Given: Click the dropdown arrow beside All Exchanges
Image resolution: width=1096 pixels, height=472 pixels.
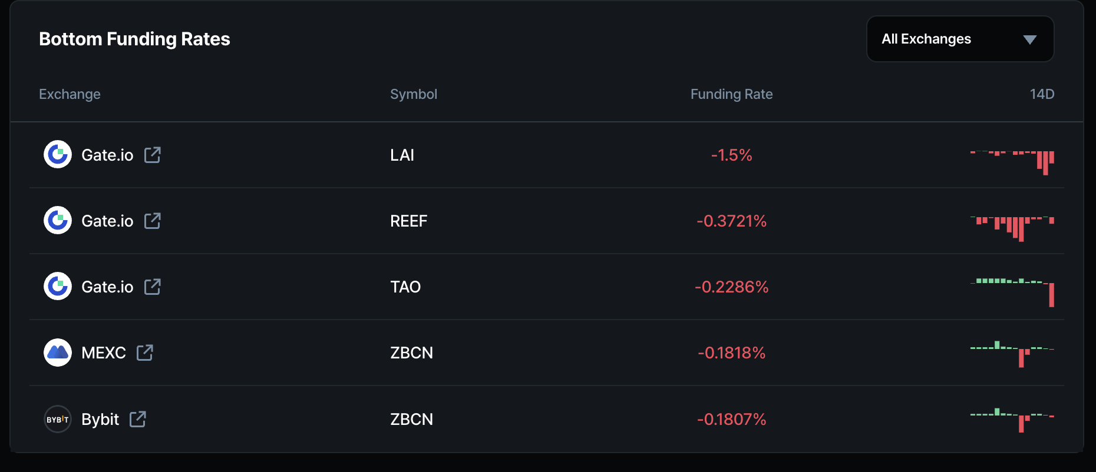Looking at the screenshot, I should pos(1029,39).
